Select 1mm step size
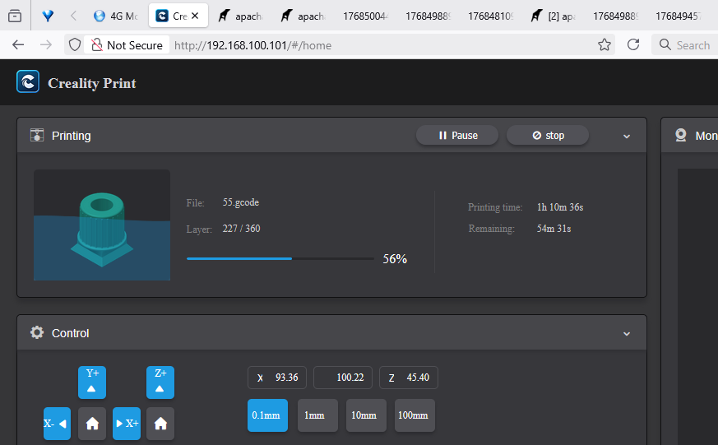The width and height of the screenshot is (718, 445). 317,415
